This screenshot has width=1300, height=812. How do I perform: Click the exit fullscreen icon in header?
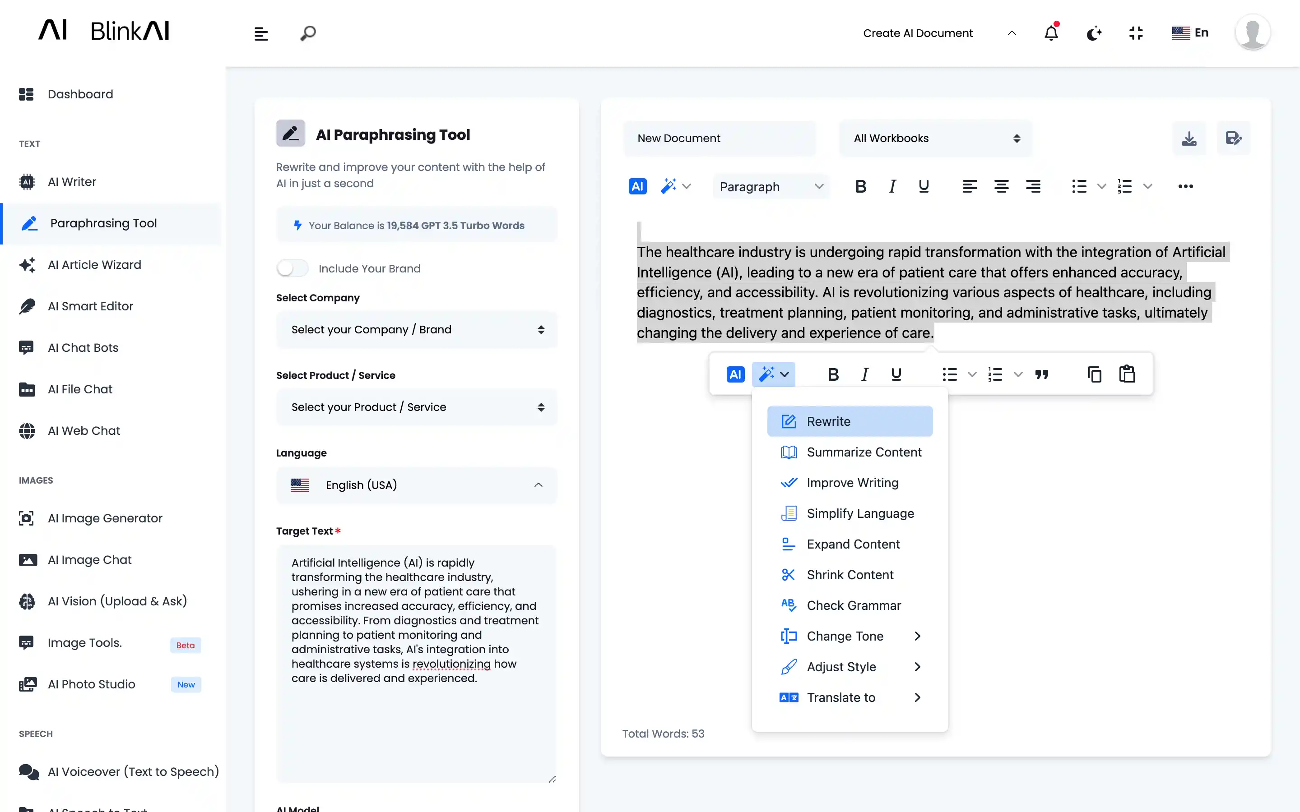[x=1136, y=33]
